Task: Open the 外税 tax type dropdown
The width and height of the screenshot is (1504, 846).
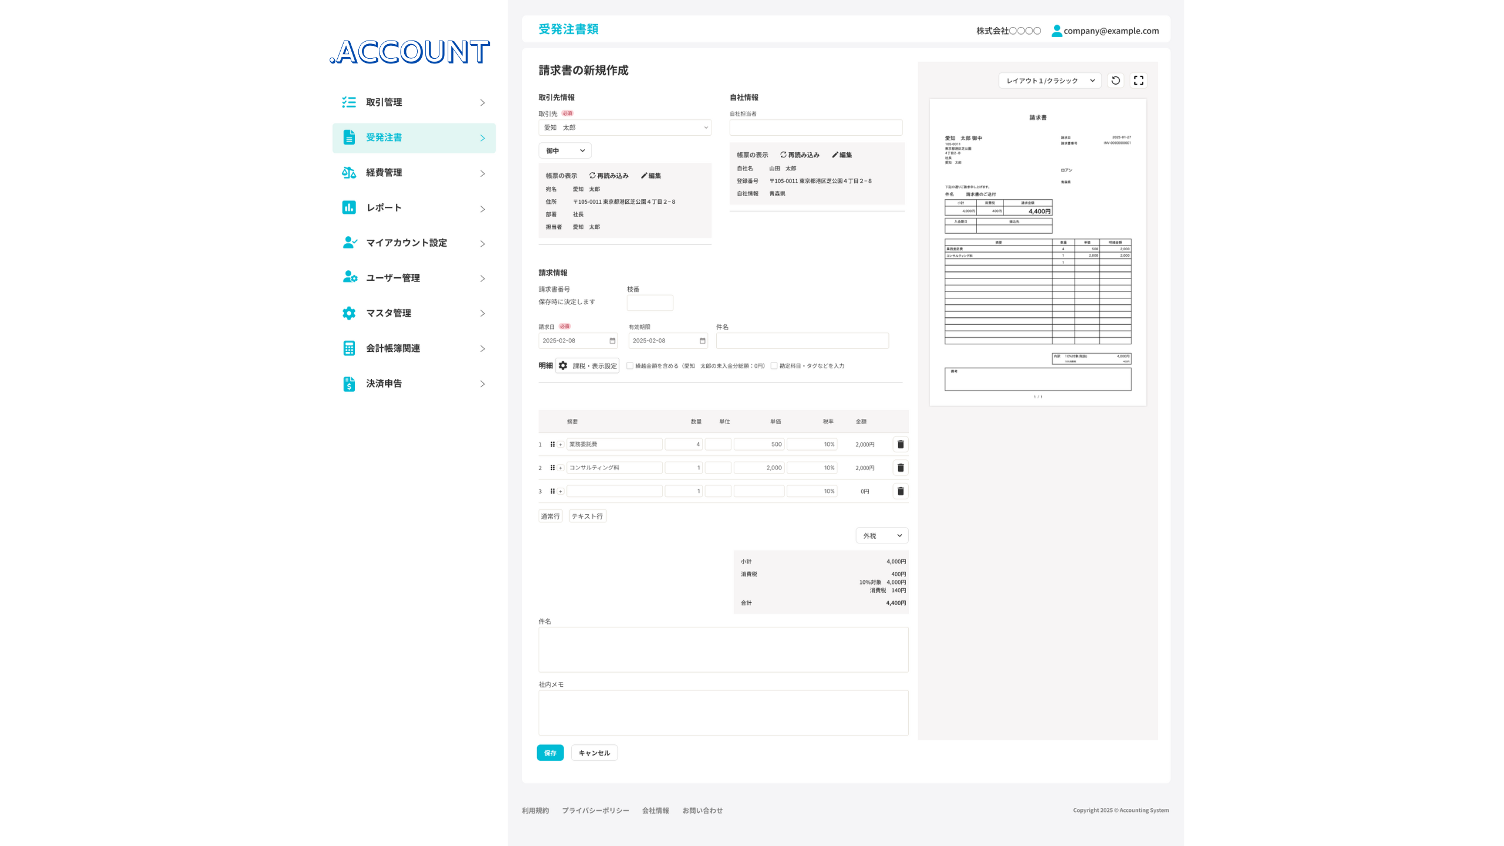Action: coord(881,536)
